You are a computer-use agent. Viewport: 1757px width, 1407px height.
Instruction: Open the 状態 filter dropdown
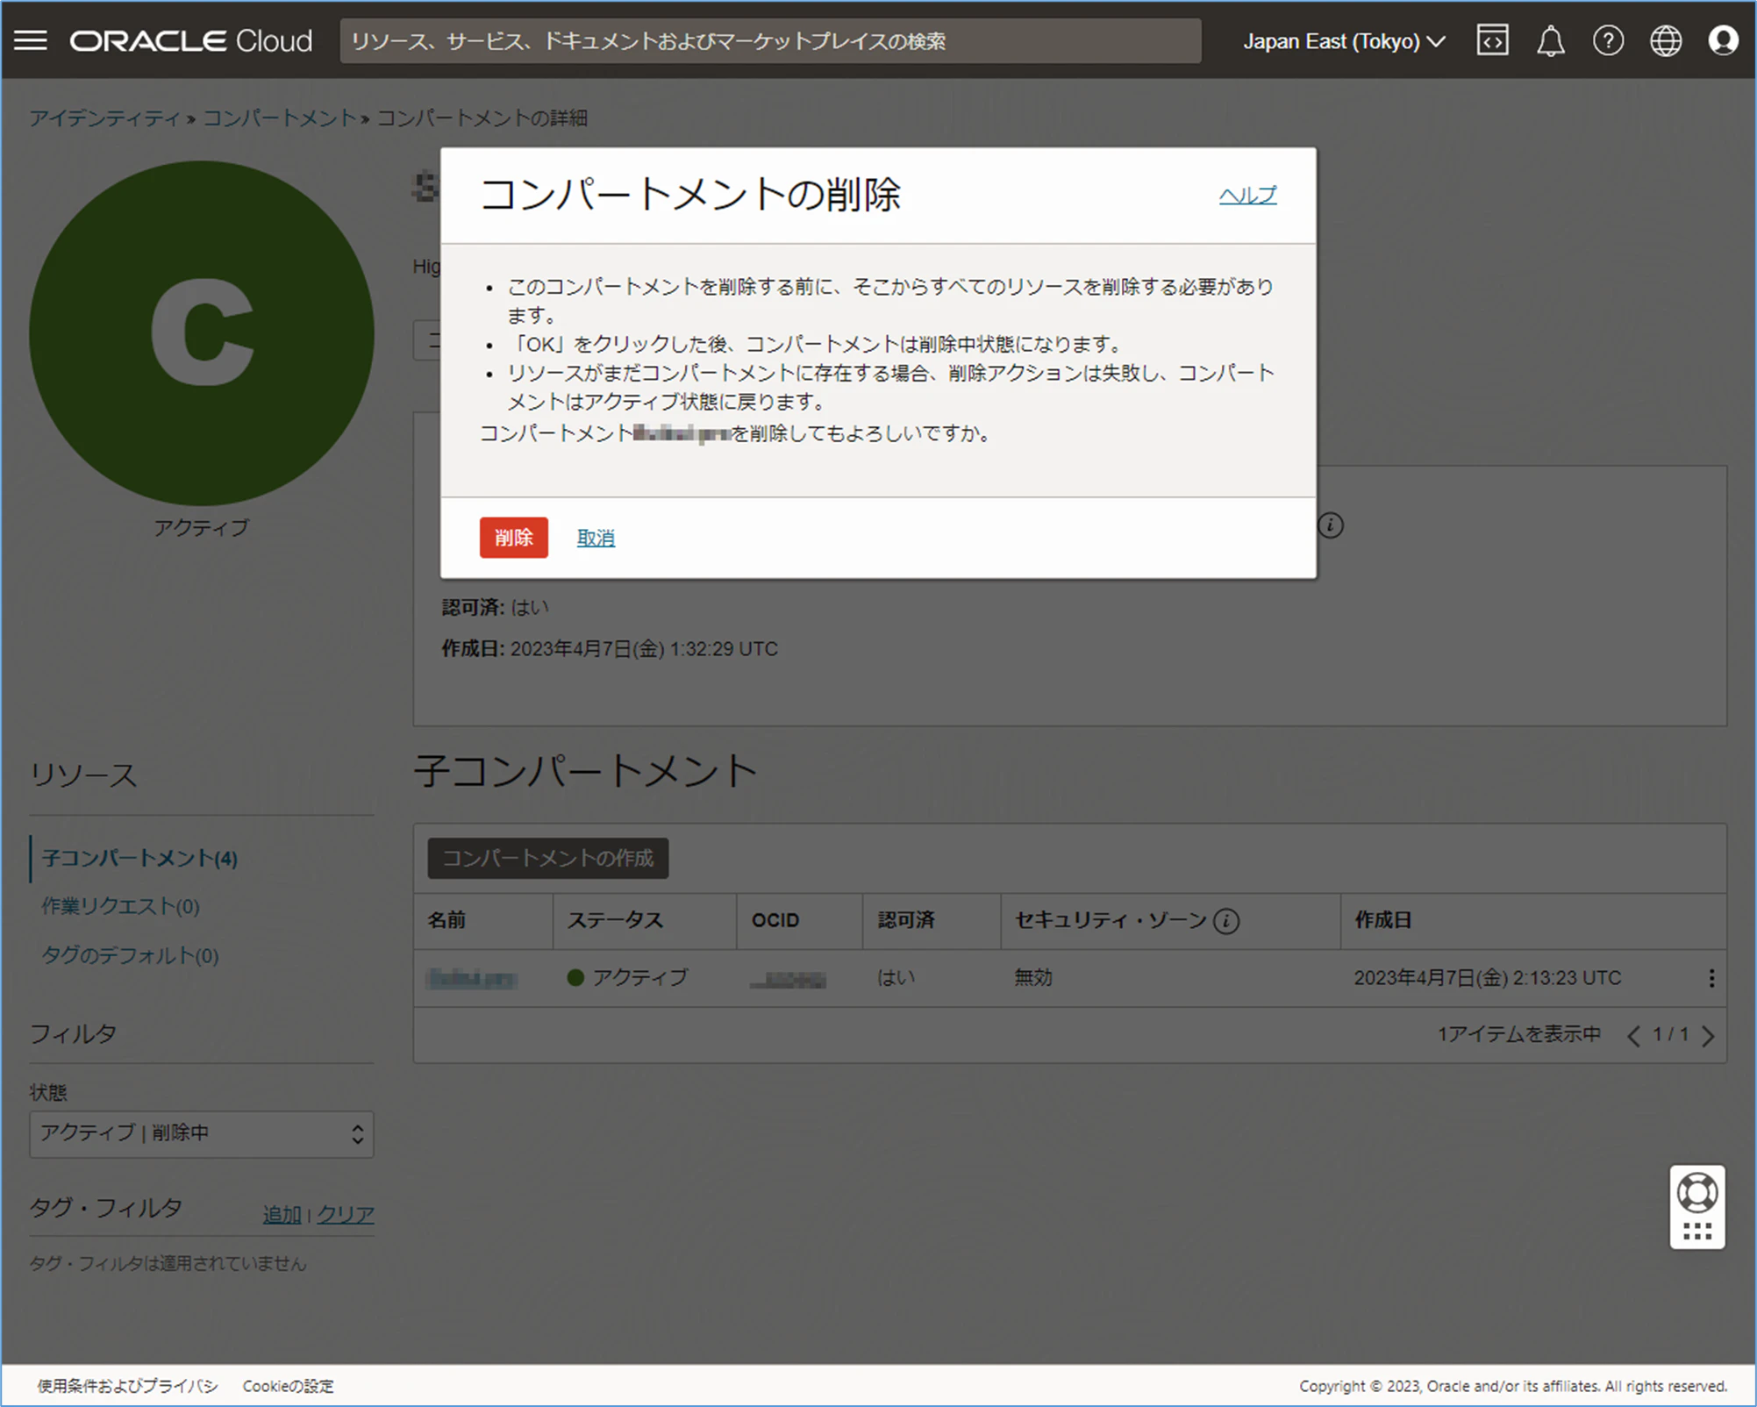pyautogui.click(x=201, y=1133)
